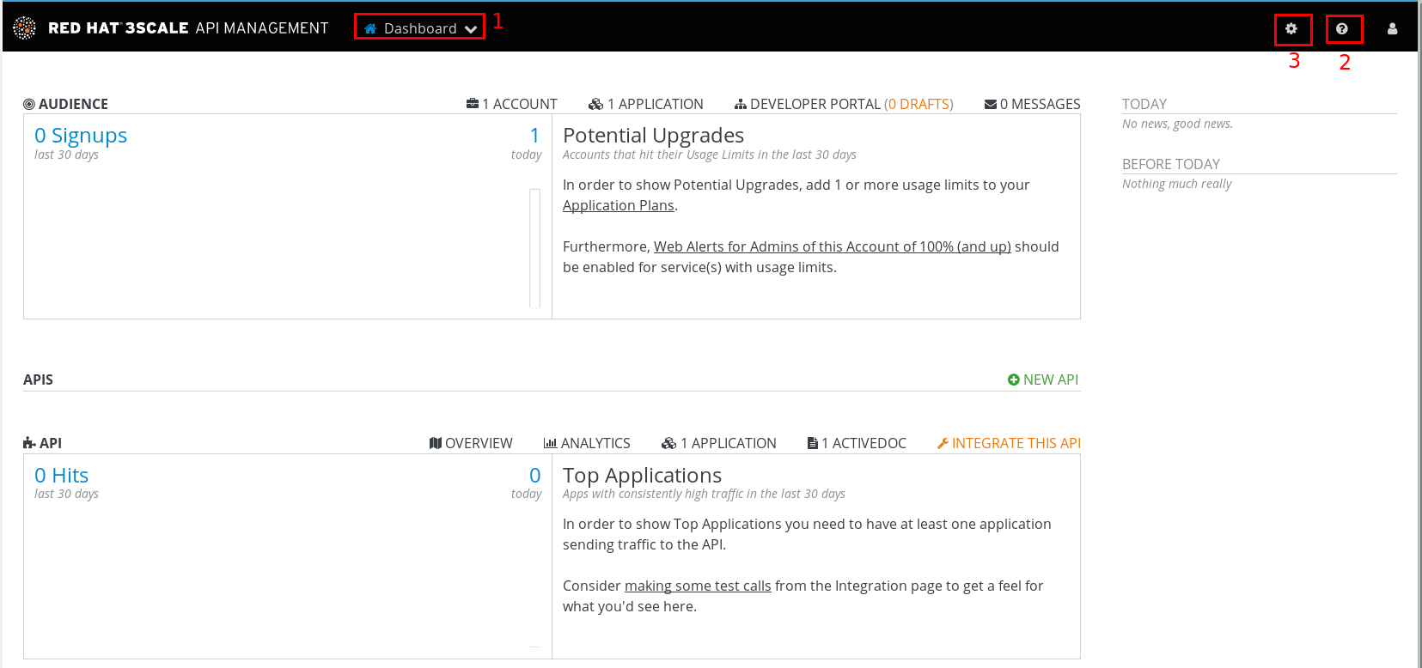The image size is (1422, 668).
Task: Click the 'No news, good news.' text
Action: point(1177,124)
